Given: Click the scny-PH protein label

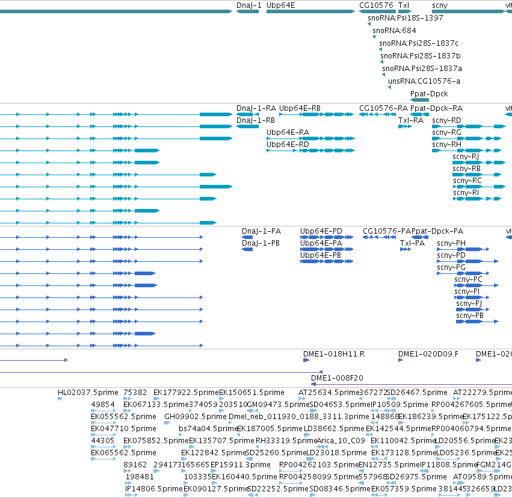Looking at the screenshot, I should (451, 243).
